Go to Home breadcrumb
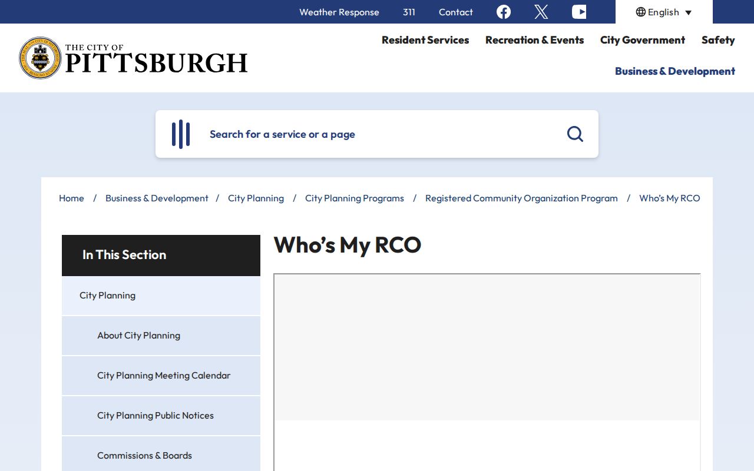The height and width of the screenshot is (471, 754). [x=71, y=198]
